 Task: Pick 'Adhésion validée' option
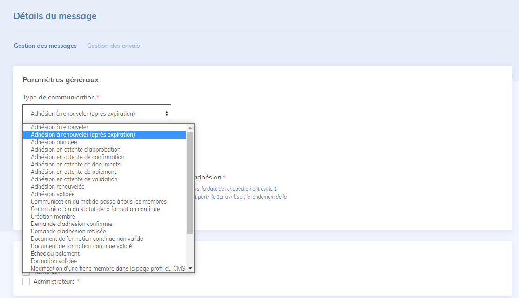pos(53,194)
